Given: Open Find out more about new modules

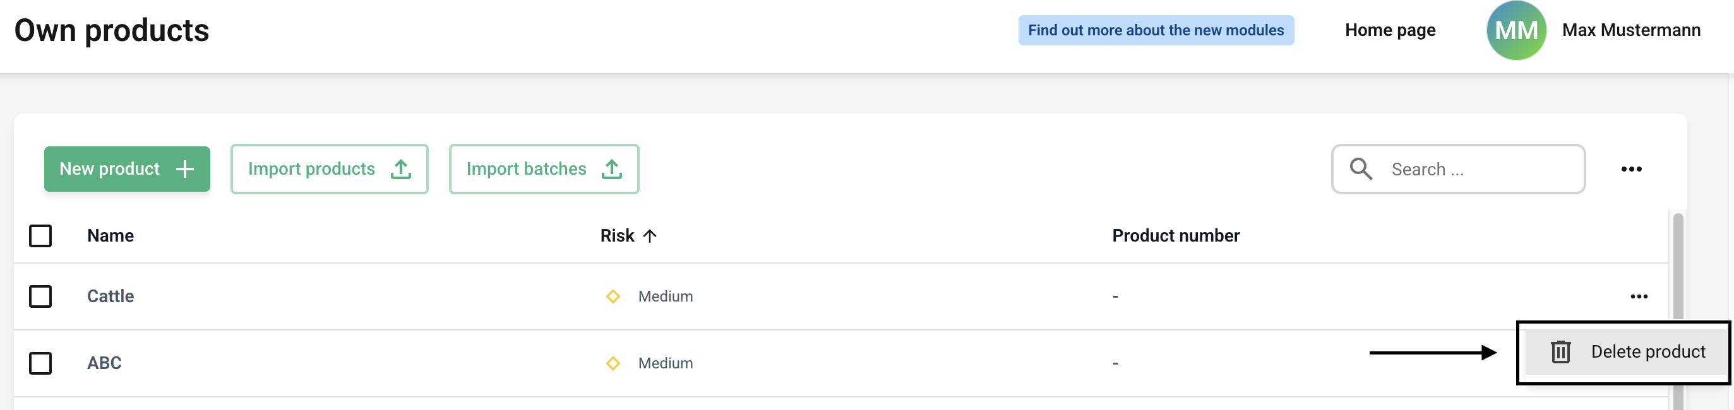Looking at the screenshot, I should pyautogui.click(x=1155, y=30).
